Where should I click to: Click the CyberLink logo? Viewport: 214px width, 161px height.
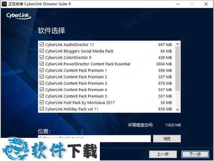19,16
